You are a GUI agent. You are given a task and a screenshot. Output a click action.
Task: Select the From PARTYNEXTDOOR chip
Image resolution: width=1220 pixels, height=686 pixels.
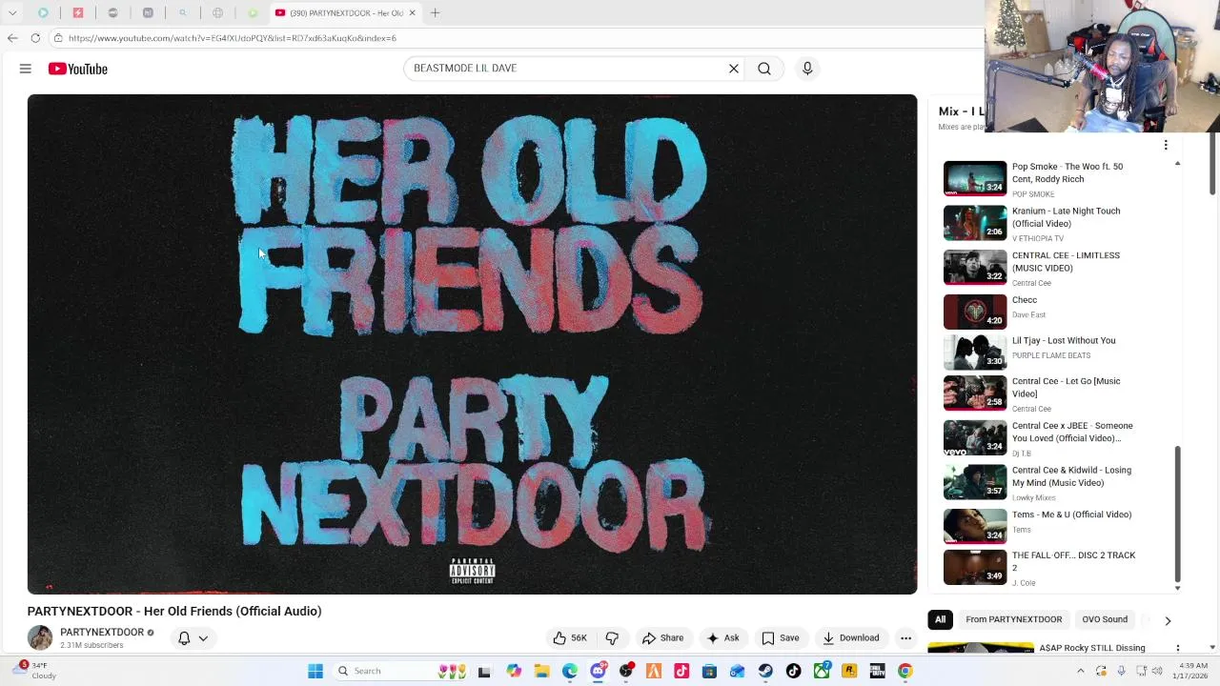1013,619
